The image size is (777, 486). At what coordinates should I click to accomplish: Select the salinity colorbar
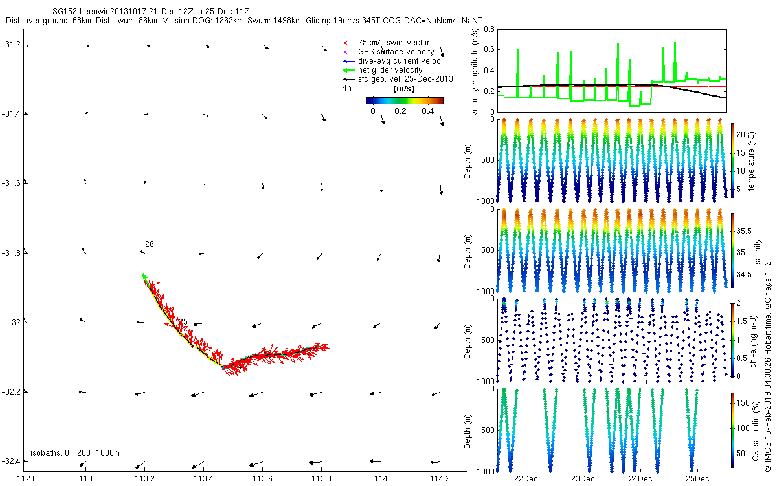[732, 250]
